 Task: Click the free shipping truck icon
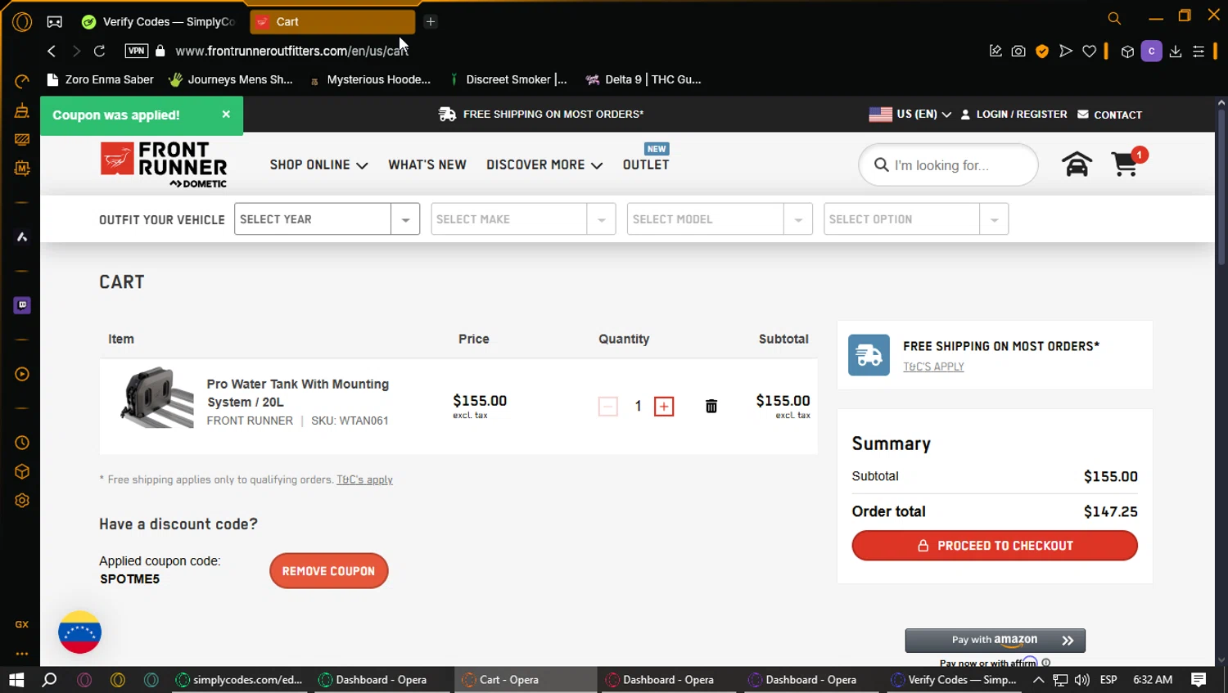(869, 355)
